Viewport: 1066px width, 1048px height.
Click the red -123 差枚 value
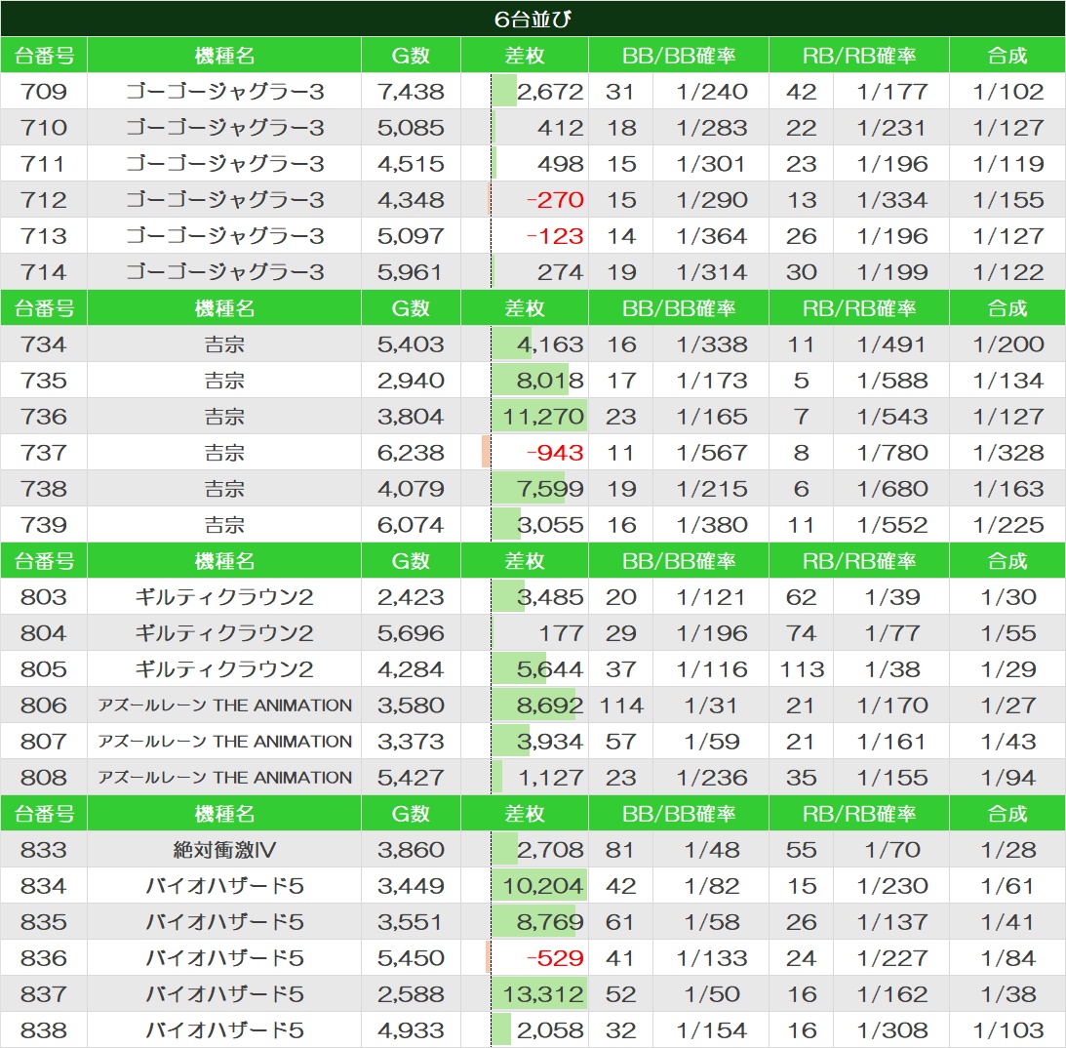555,235
